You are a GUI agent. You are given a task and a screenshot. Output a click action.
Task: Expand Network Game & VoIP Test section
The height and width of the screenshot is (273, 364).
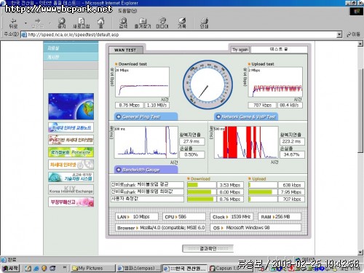[246, 116]
